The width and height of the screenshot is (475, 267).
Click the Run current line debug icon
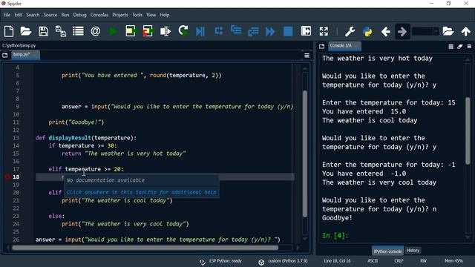tap(218, 31)
